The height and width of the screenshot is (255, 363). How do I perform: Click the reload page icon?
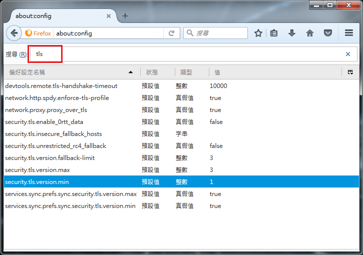point(171,33)
